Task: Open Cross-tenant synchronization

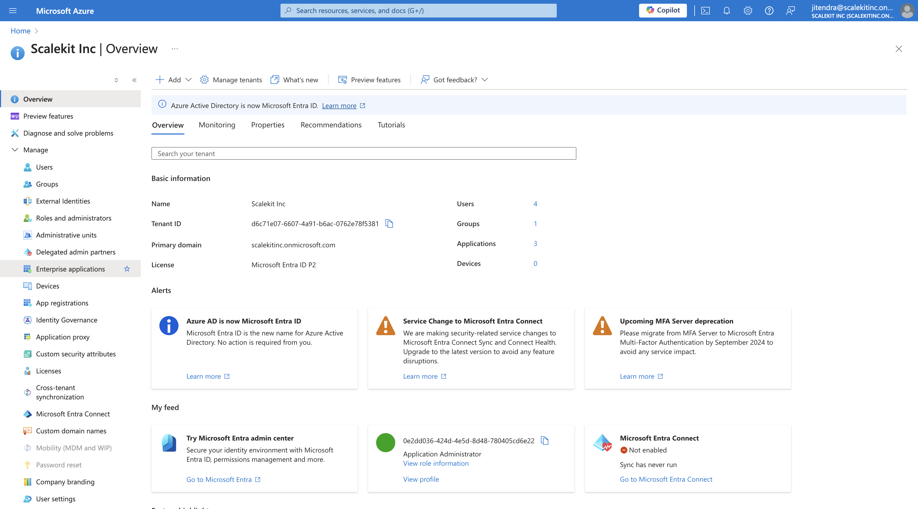Action: [x=60, y=392]
